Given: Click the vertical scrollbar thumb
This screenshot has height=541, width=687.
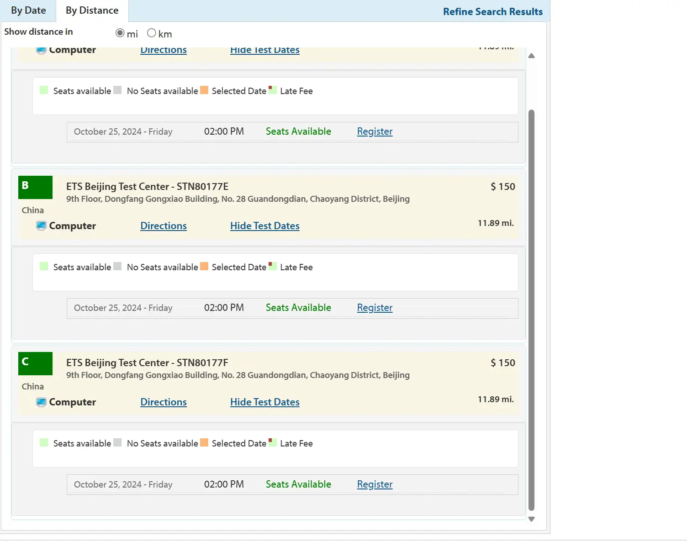Looking at the screenshot, I should pos(531,310).
